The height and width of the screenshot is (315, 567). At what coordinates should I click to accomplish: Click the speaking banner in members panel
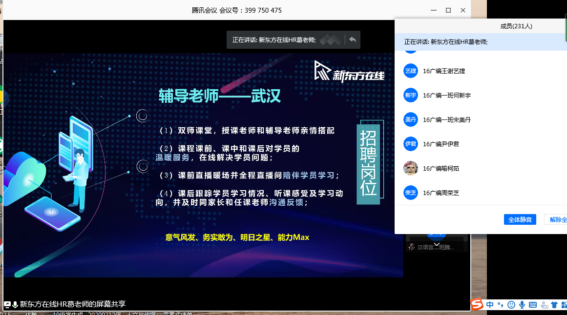click(481, 42)
